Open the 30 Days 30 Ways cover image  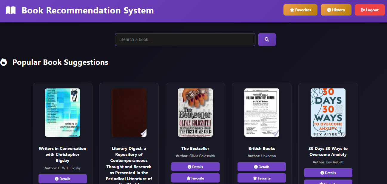[328, 113]
